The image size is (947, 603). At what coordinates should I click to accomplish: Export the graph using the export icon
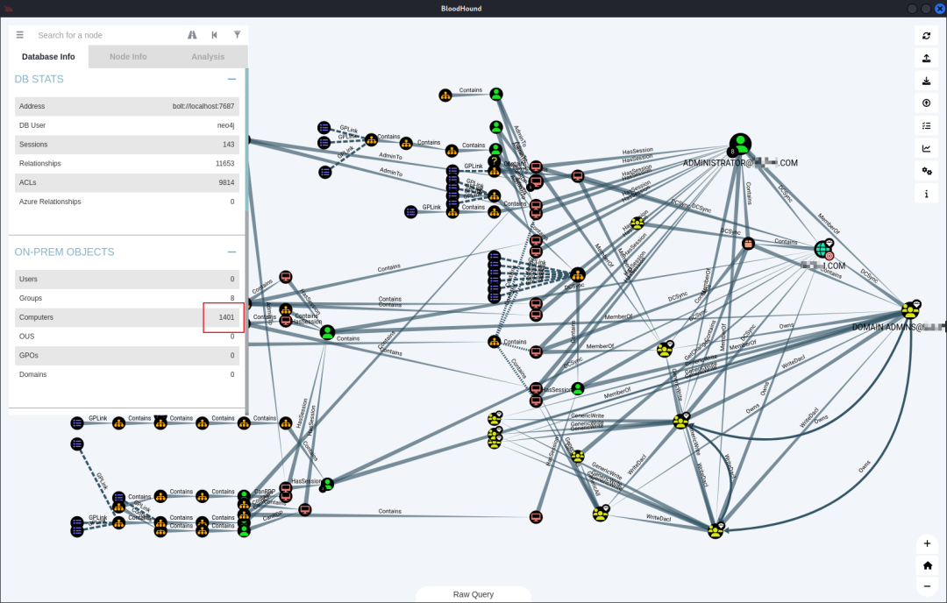[927, 59]
